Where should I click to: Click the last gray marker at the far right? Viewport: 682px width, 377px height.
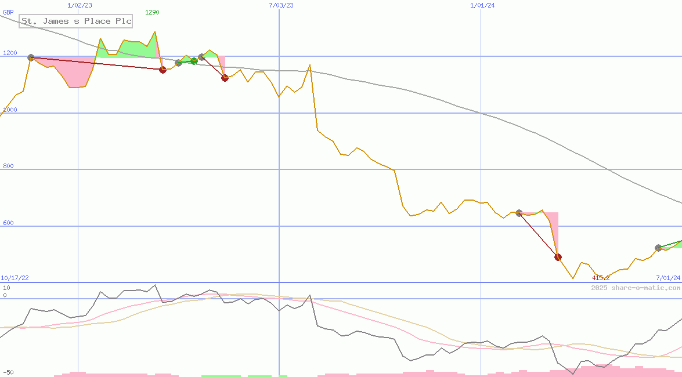pyautogui.click(x=658, y=248)
